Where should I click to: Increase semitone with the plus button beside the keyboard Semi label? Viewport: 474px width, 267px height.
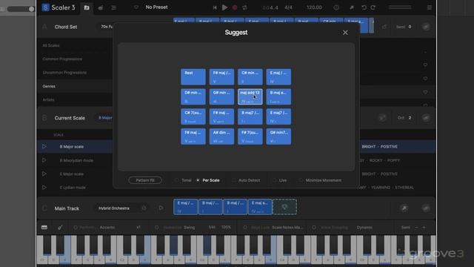point(424,228)
